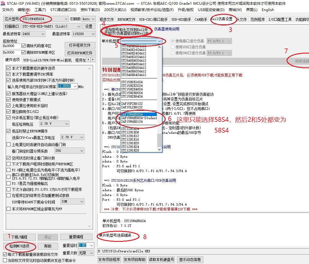309x264 pixels.
Task: Click the 帮助 button
Action: 48,246
